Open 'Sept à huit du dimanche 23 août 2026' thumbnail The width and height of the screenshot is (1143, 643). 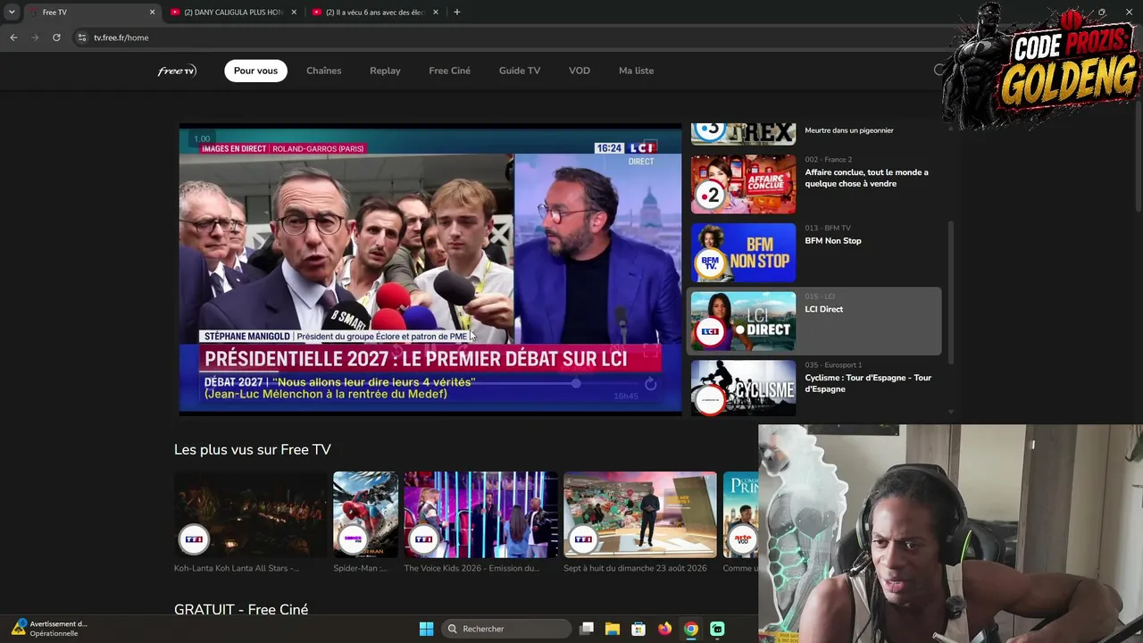640,514
